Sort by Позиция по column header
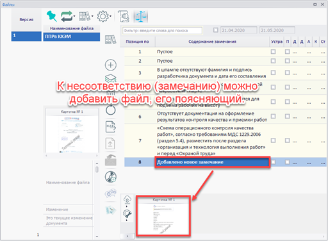Image resolution: width=328 pixels, height=241 pixels. [138, 42]
